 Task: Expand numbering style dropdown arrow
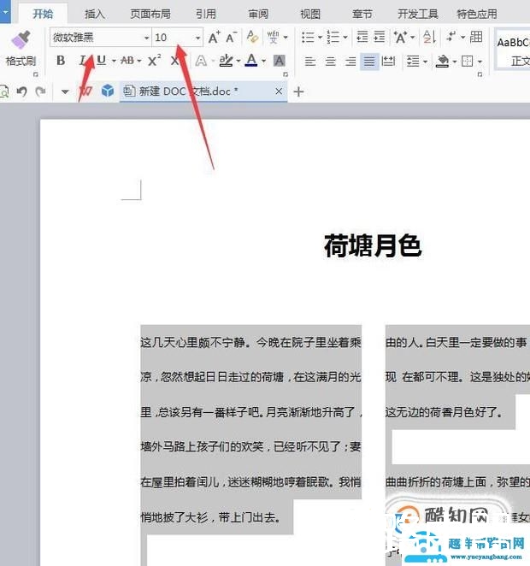tap(344, 37)
